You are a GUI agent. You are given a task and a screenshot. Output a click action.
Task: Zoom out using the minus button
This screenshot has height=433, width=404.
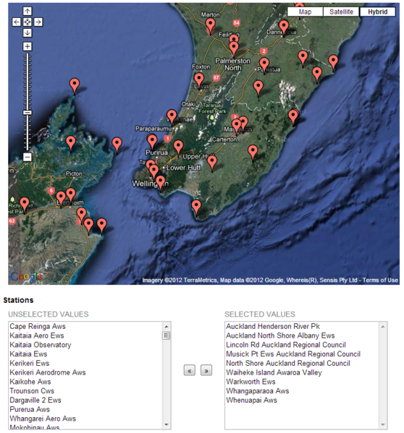[x=27, y=157]
